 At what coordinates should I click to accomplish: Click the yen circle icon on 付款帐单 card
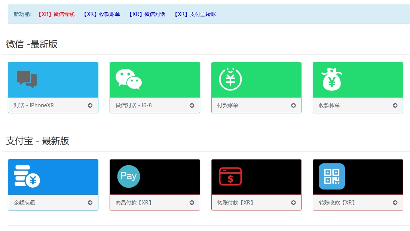[x=230, y=79]
